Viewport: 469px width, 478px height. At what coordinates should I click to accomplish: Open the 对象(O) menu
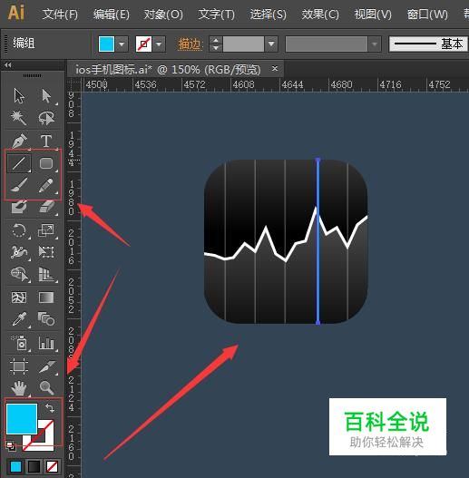163,14
